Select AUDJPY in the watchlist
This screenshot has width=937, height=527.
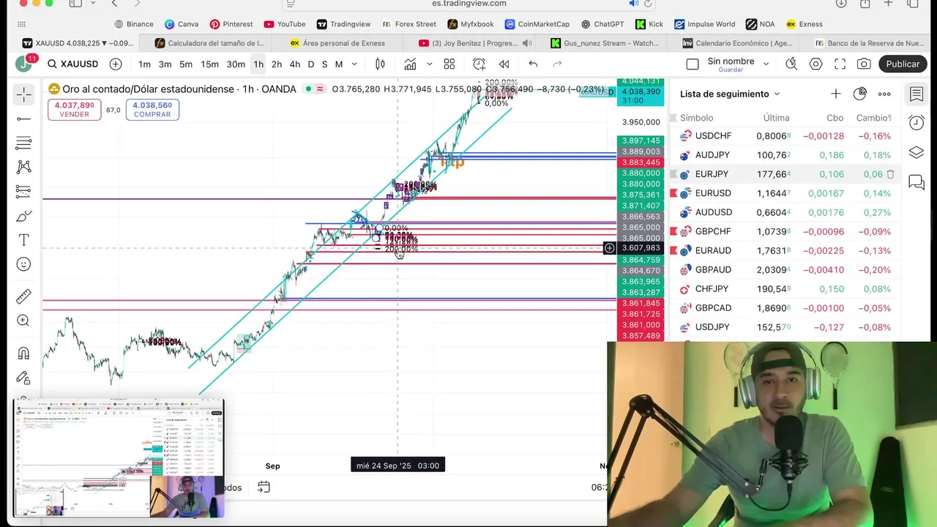(x=785, y=155)
